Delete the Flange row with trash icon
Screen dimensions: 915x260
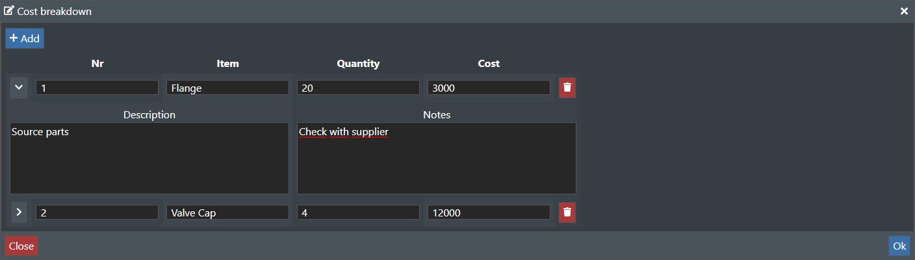[x=567, y=87]
